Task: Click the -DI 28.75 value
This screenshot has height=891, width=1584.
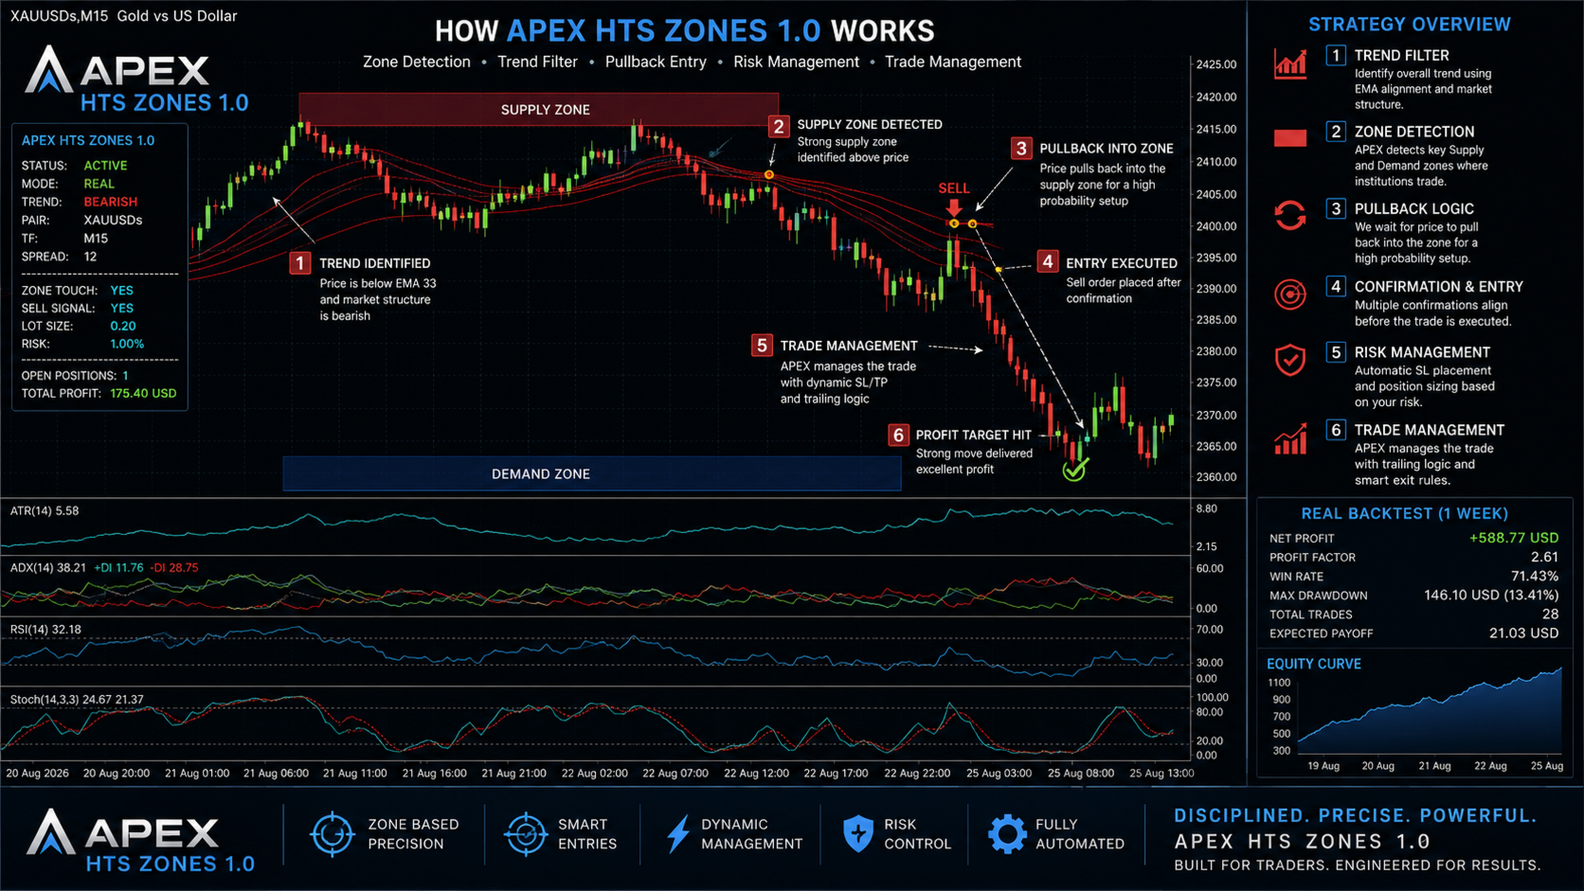Action: (x=175, y=568)
